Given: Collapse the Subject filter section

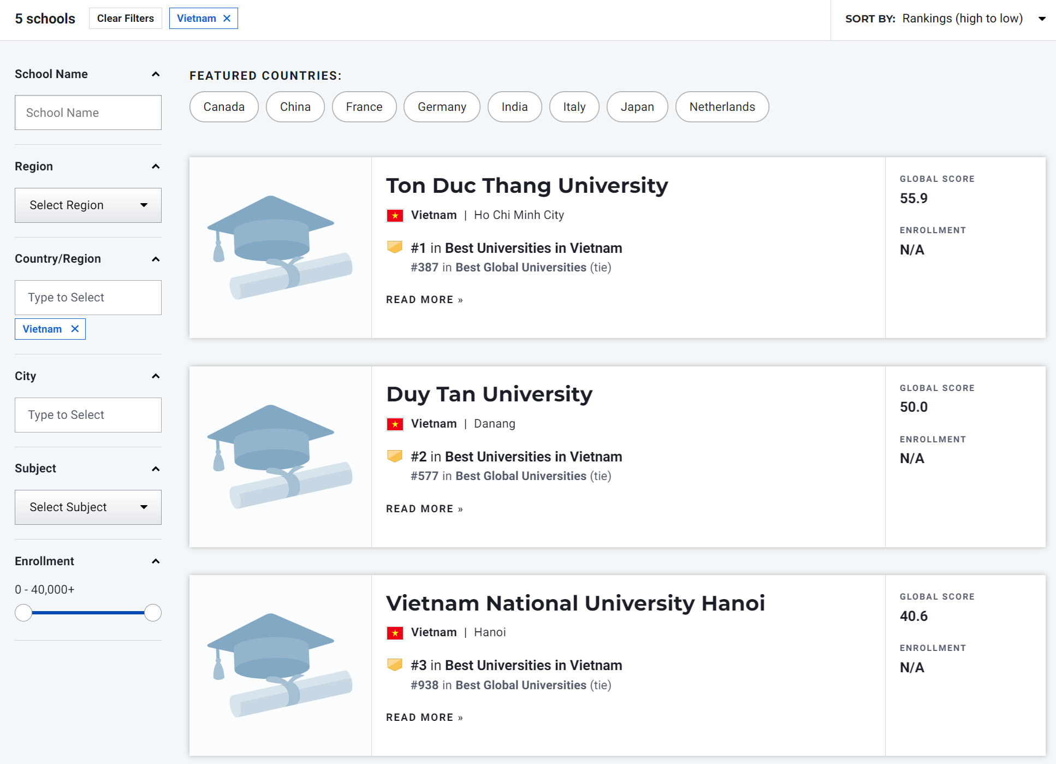Looking at the screenshot, I should pos(156,469).
